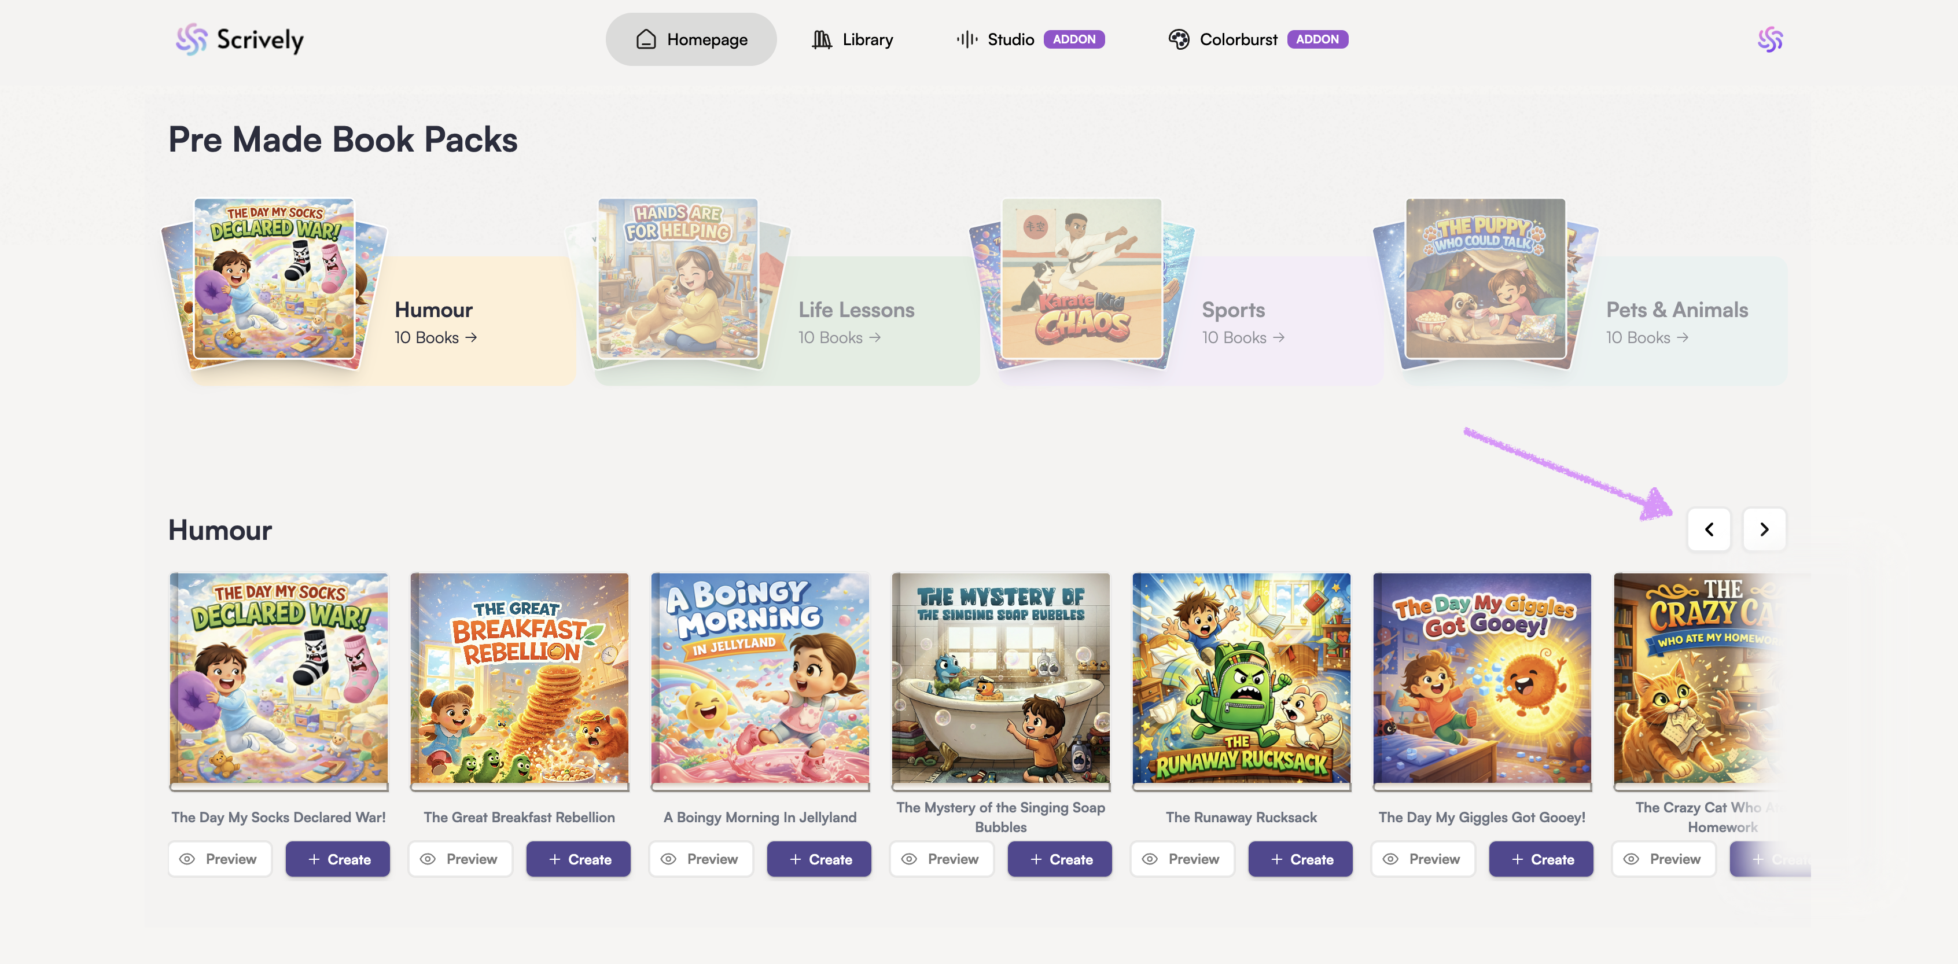The image size is (1958, 964).
Task: Open The Mystery of the Singing Soap Bubbles cover thumbnail
Action: [1000, 680]
